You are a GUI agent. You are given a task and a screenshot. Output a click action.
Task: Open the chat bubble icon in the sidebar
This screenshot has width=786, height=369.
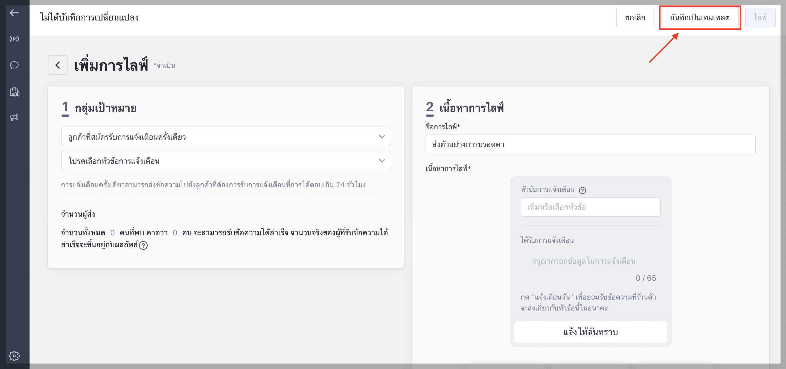(14, 65)
